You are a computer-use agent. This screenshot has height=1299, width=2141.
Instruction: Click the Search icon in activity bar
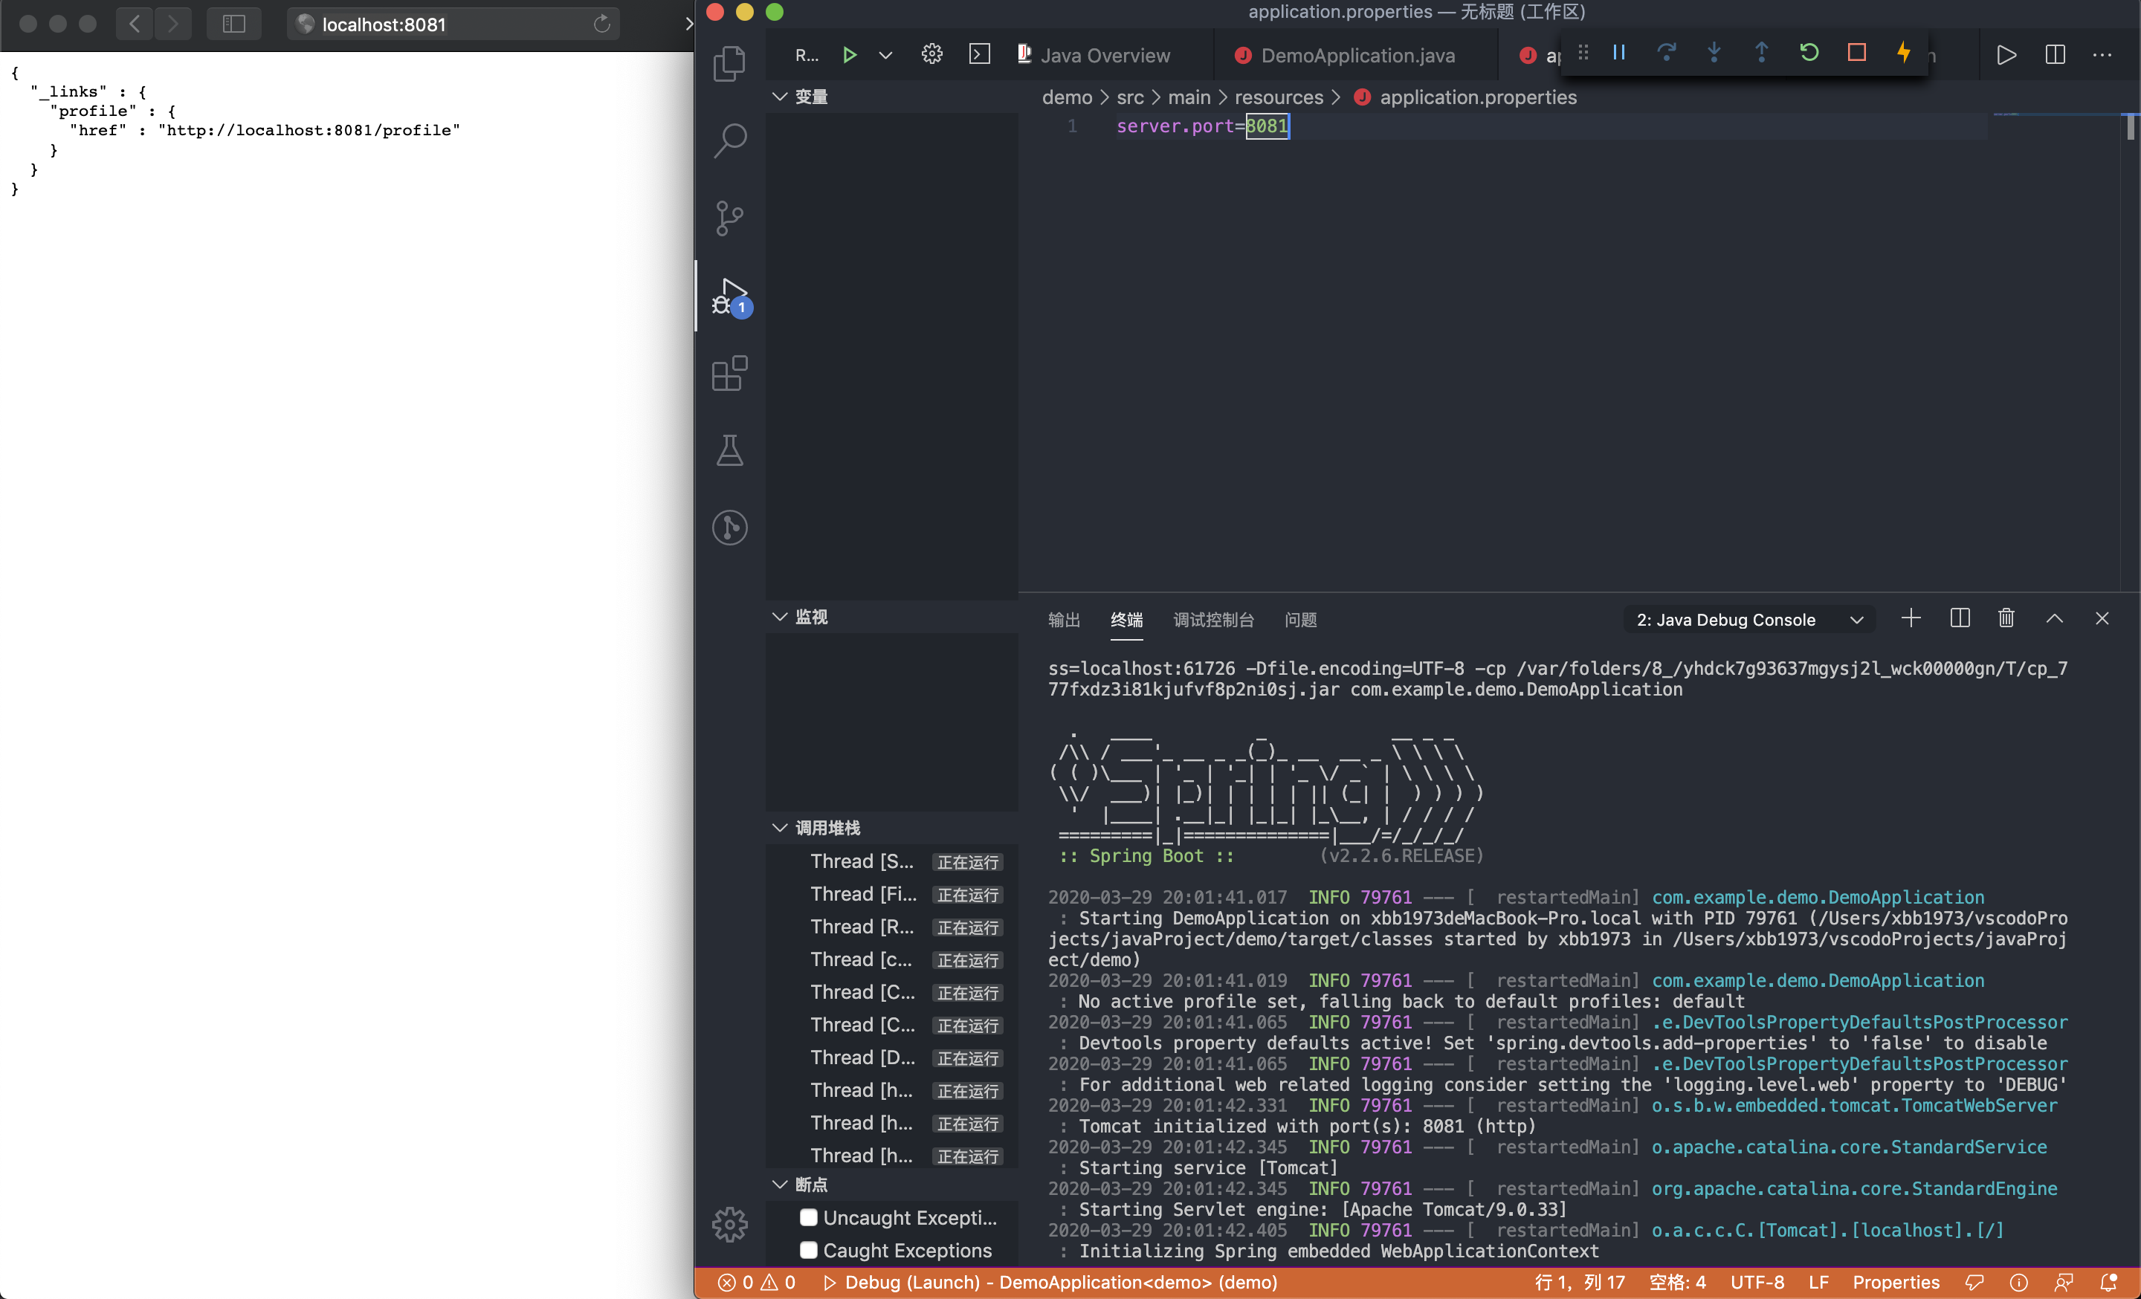click(729, 140)
